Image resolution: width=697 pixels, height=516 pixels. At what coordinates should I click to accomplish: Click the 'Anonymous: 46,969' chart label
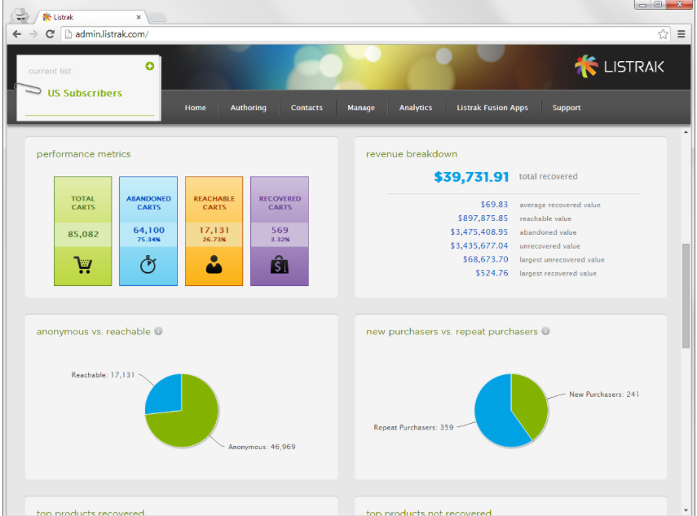pyautogui.click(x=262, y=447)
